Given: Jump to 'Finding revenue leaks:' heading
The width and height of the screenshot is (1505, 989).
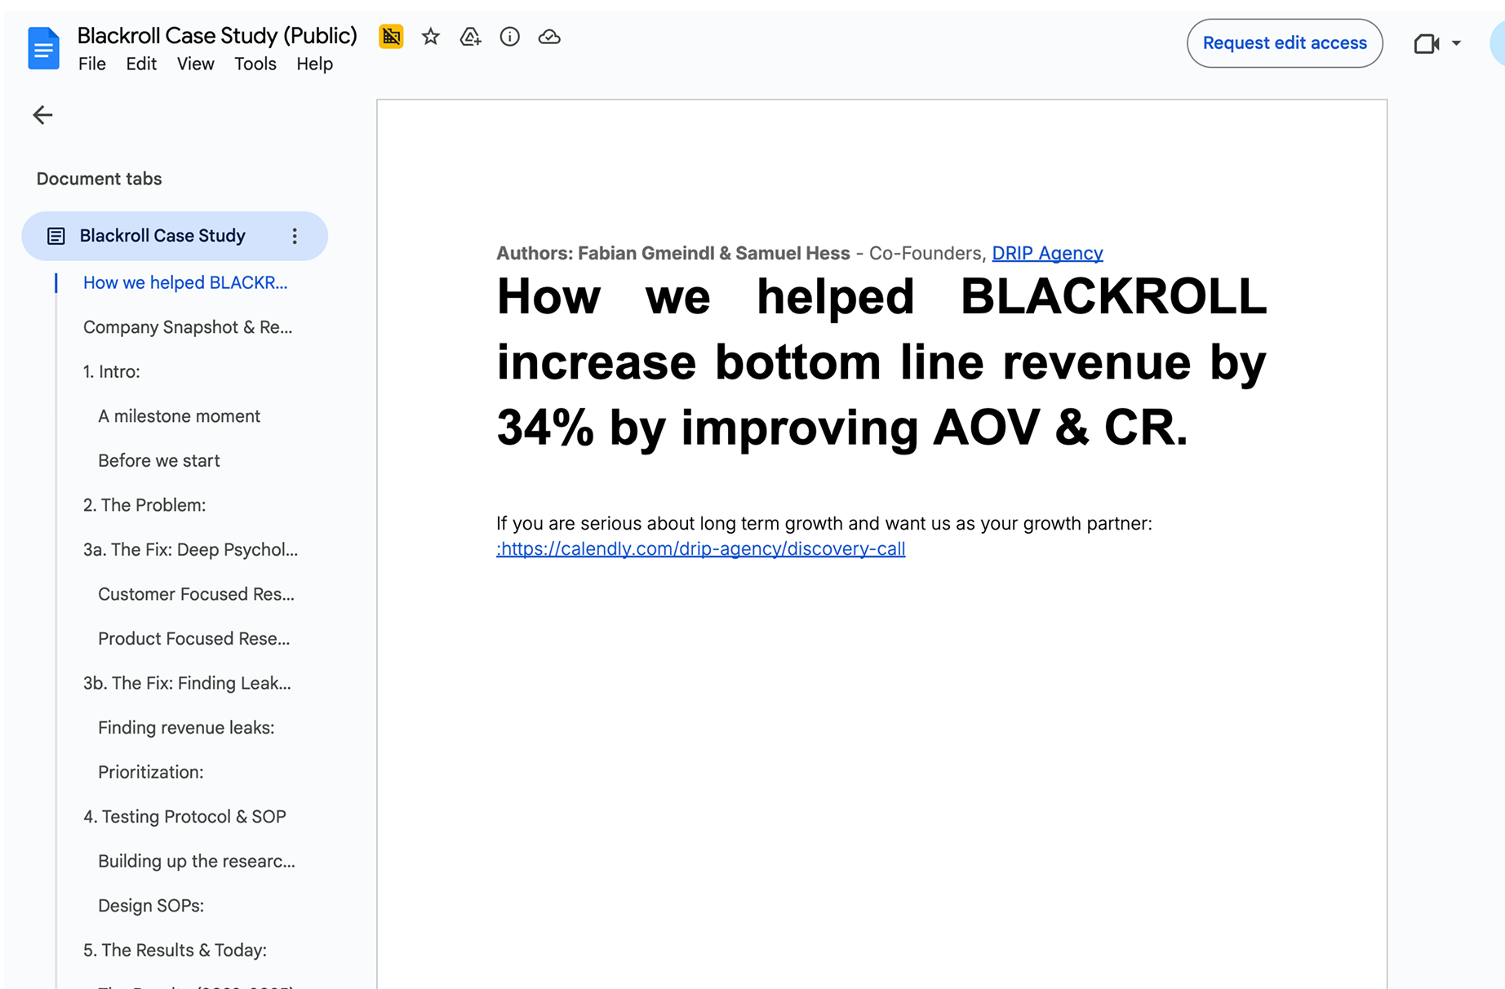Looking at the screenshot, I should 186,727.
